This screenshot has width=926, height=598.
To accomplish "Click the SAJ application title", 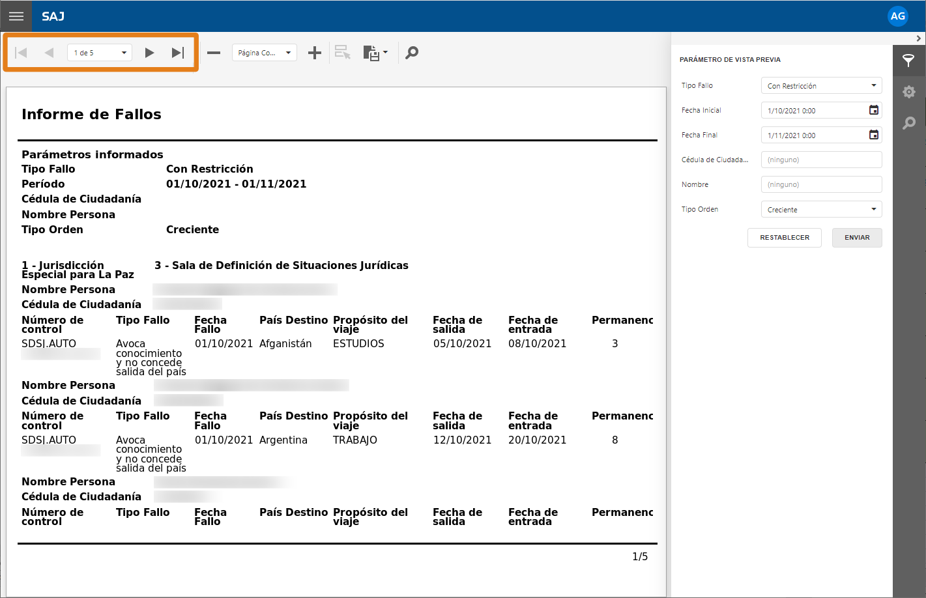I will click(53, 16).
